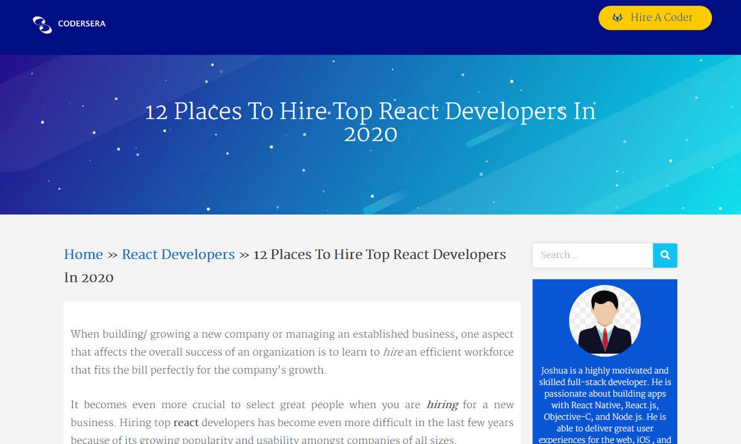The image size is (741, 444).
Task: Click the author avatar image
Action: 605,321
